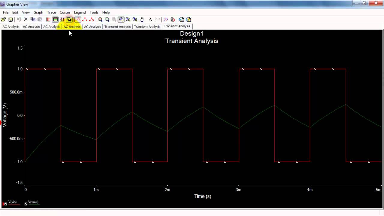Open the View menu
Image resolution: width=384 pixels, height=216 pixels.
26,12
